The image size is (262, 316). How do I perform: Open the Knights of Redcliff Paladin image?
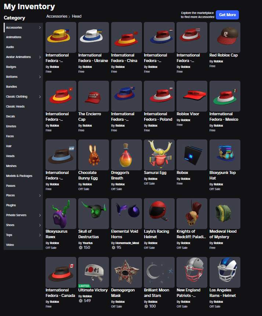[192, 214]
